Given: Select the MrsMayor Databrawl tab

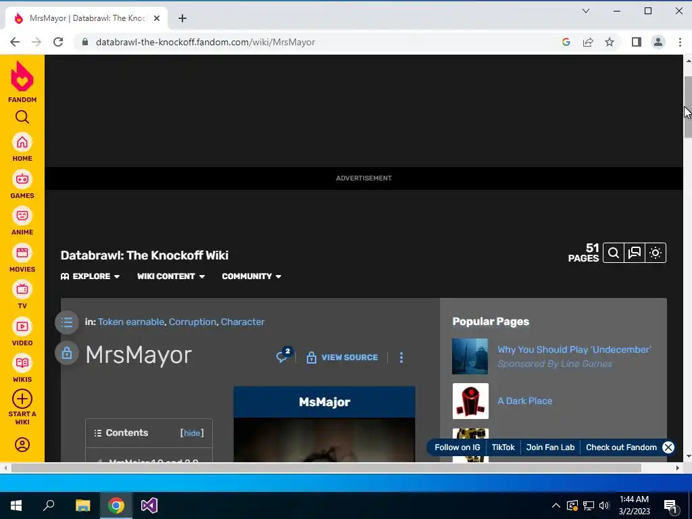Looking at the screenshot, I should click(x=86, y=18).
